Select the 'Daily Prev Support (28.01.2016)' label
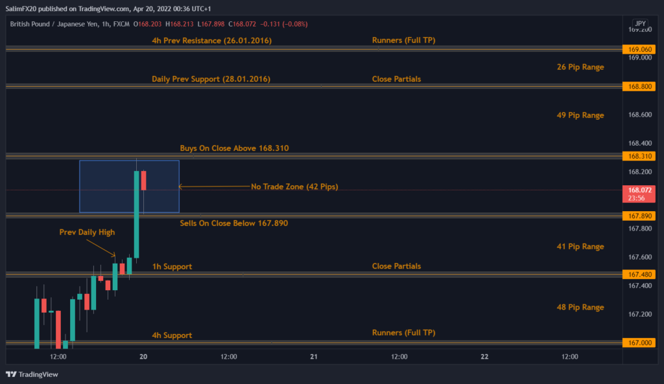Image resolution: width=664 pixels, height=384 pixels. click(211, 79)
